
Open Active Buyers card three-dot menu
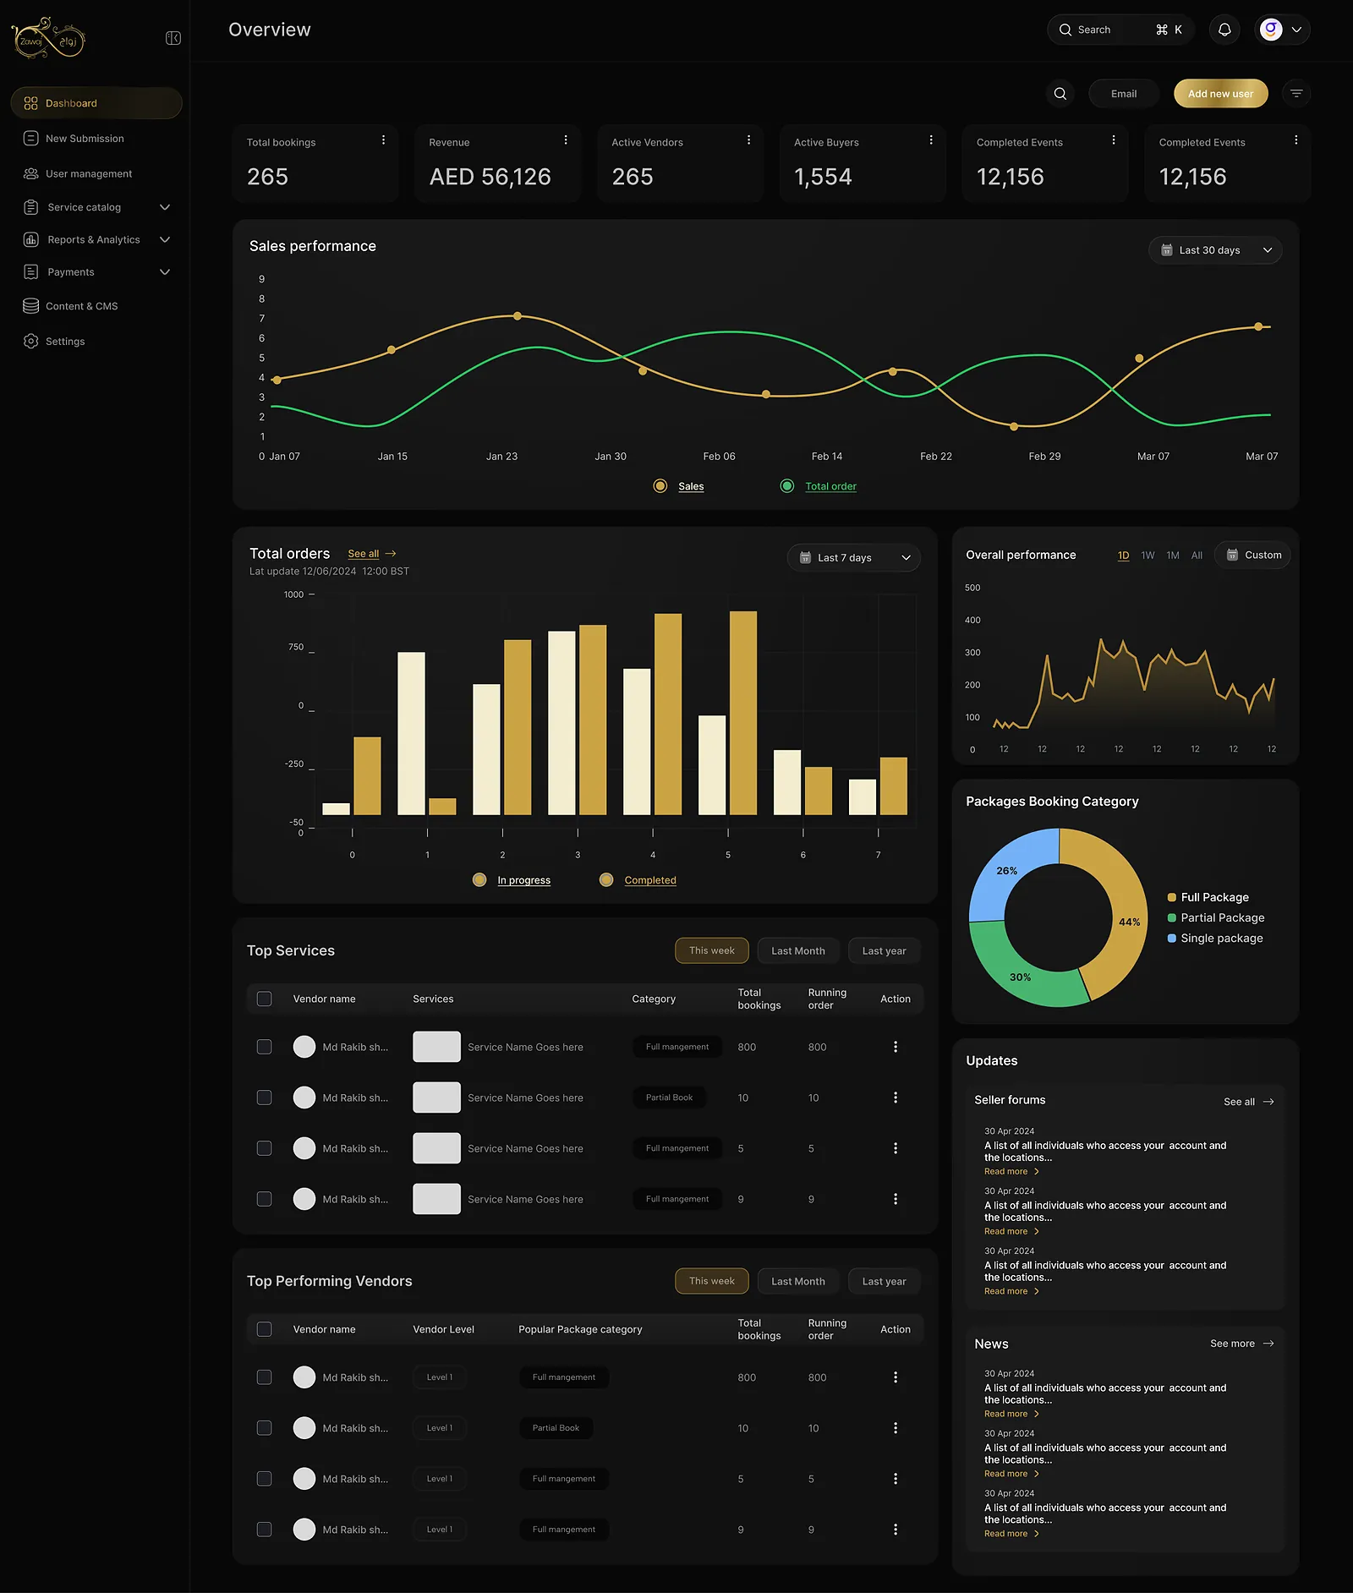[x=931, y=140]
